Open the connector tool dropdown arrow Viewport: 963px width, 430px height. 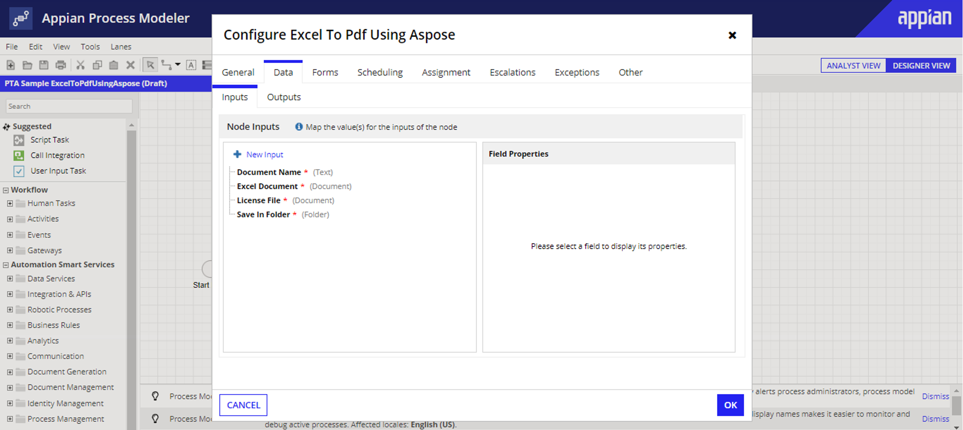pyautogui.click(x=178, y=64)
